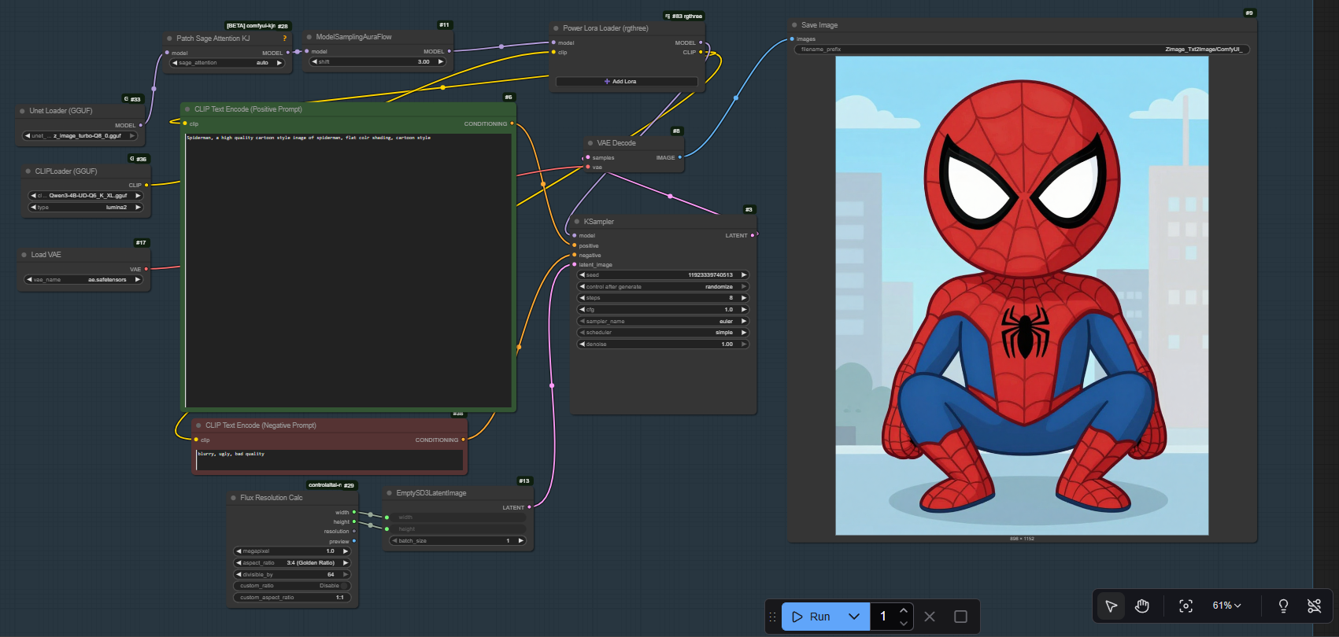The height and width of the screenshot is (637, 1339).
Task: Open the aspect_ratio 3:4 (Golden Ratio) dropdown
Action: [292, 563]
